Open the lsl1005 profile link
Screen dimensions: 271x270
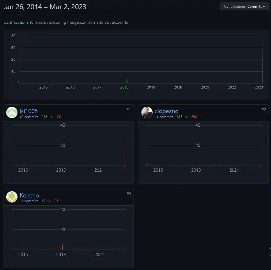(29, 111)
